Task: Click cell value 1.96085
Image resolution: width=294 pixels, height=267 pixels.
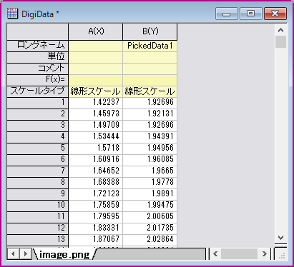Action: coord(150,160)
